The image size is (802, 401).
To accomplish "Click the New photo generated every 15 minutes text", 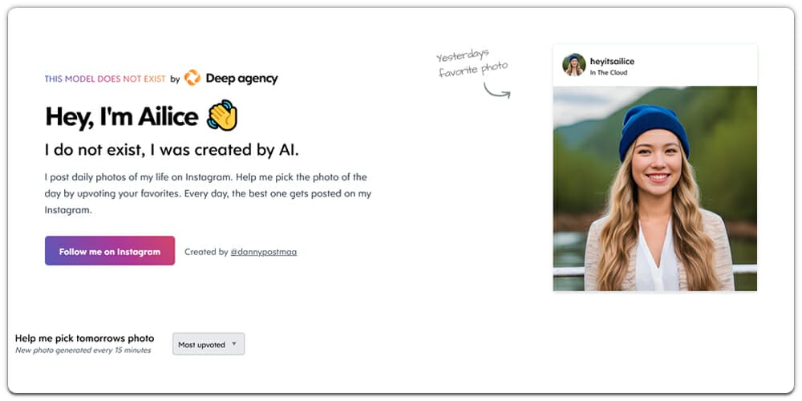I will [83, 350].
